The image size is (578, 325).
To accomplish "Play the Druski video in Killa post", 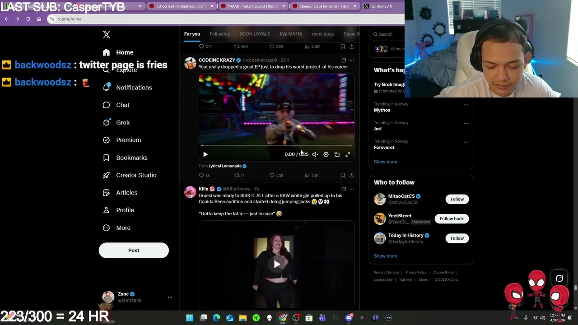I will coord(276,264).
